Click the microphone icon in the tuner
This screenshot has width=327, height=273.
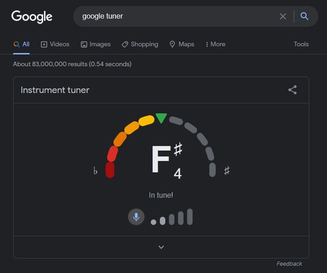(x=136, y=217)
